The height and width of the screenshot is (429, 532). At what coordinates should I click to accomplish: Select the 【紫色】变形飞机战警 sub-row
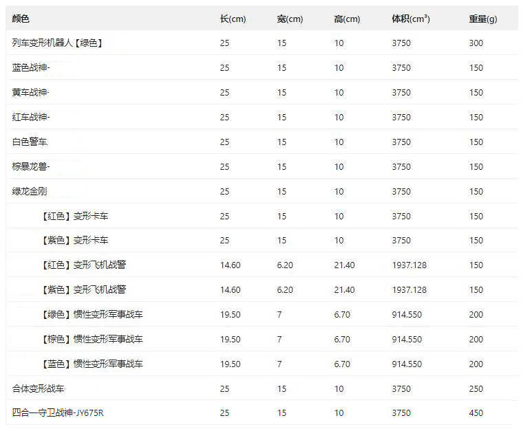pos(83,290)
